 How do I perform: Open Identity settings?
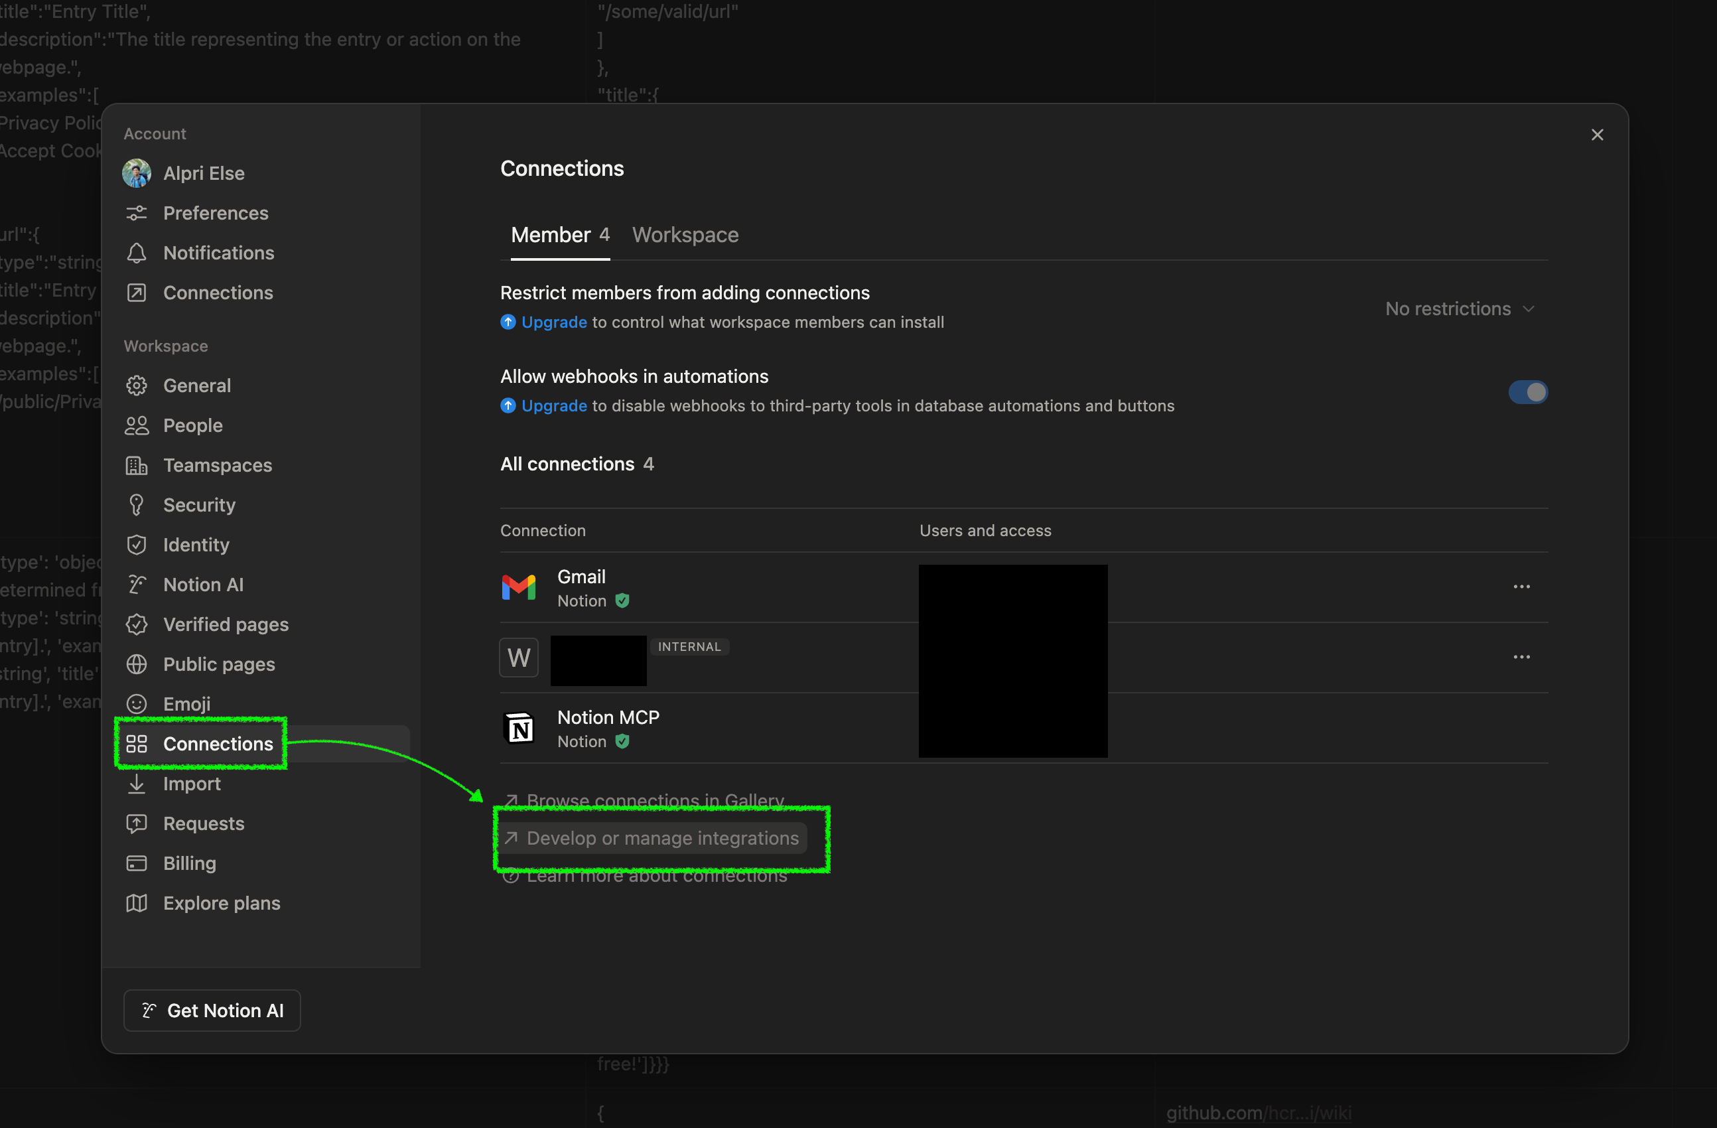pyautogui.click(x=196, y=544)
